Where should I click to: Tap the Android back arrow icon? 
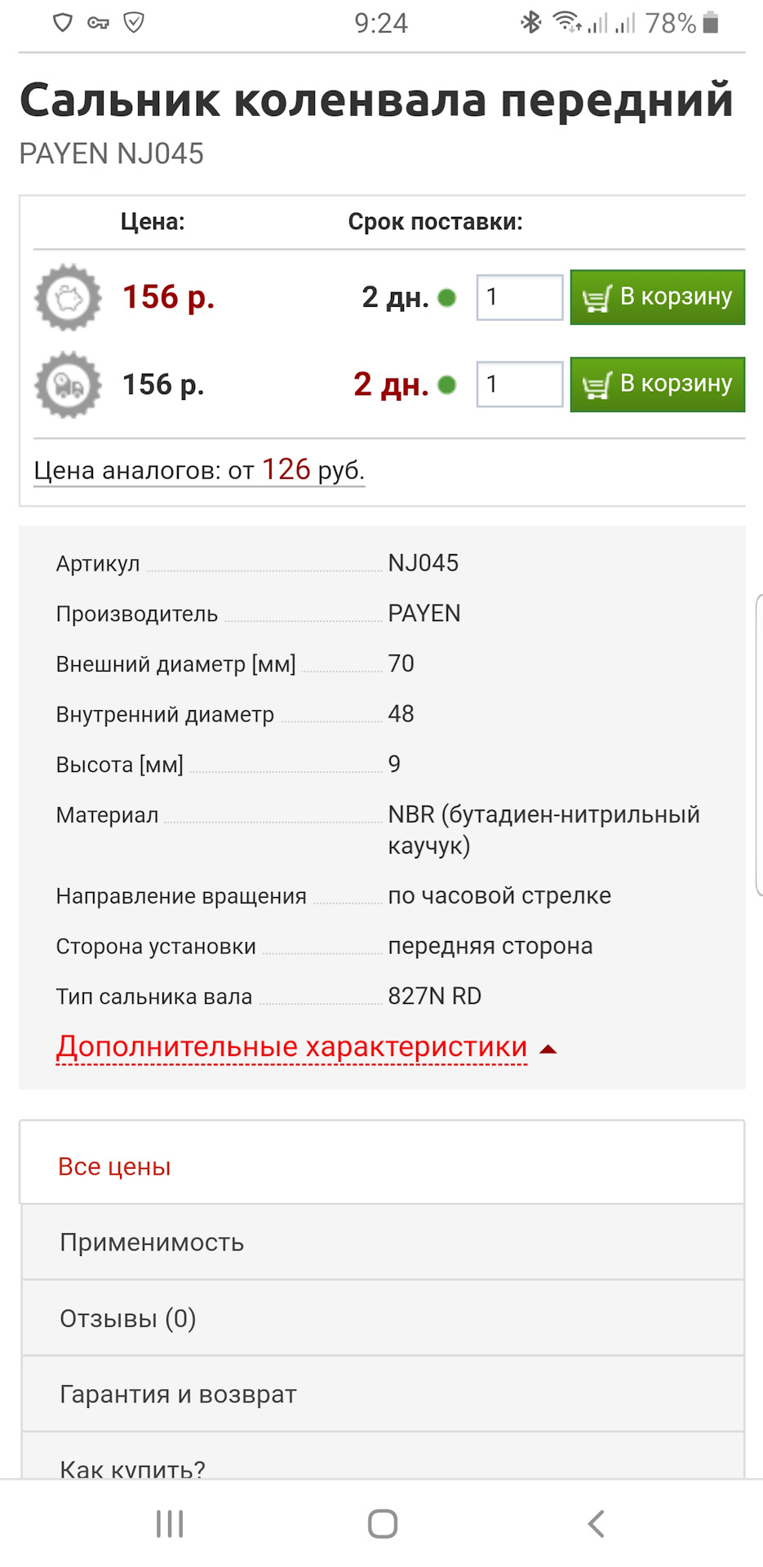coord(597,1523)
